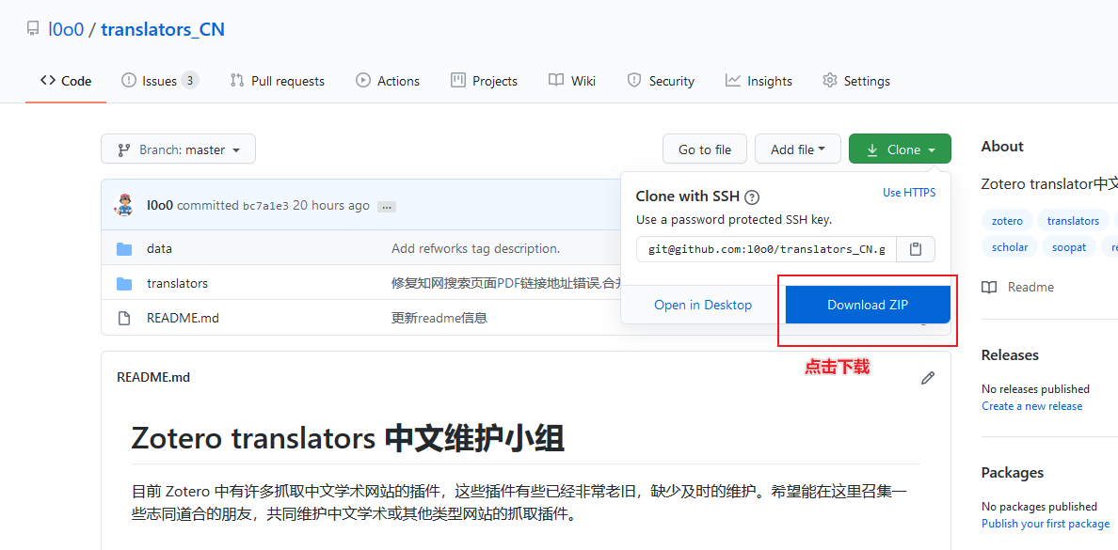Click the Go to file button
Viewport: 1118px width, 550px height.
(x=705, y=149)
